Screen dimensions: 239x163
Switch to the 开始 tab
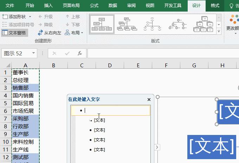(30, 6)
